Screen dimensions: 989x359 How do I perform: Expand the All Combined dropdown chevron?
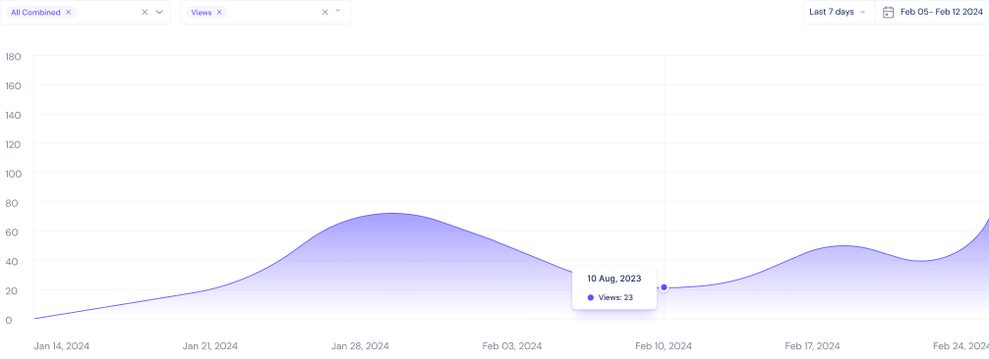coord(159,12)
